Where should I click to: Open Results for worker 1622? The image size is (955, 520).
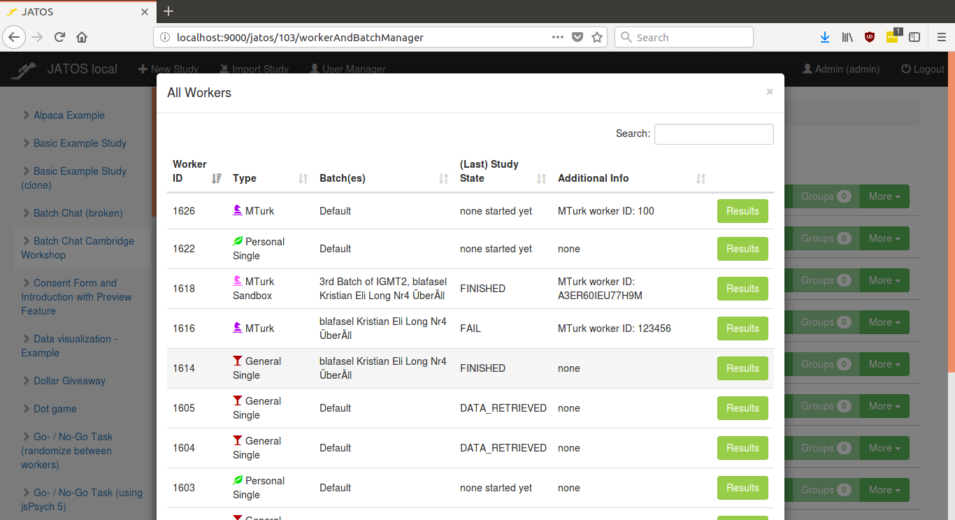742,249
